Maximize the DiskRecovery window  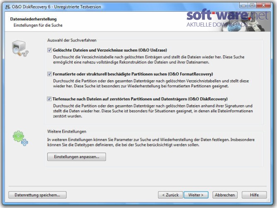(252, 5)
